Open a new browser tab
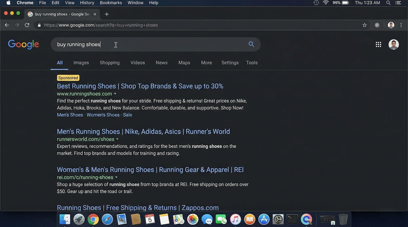 tap(107, 14)
